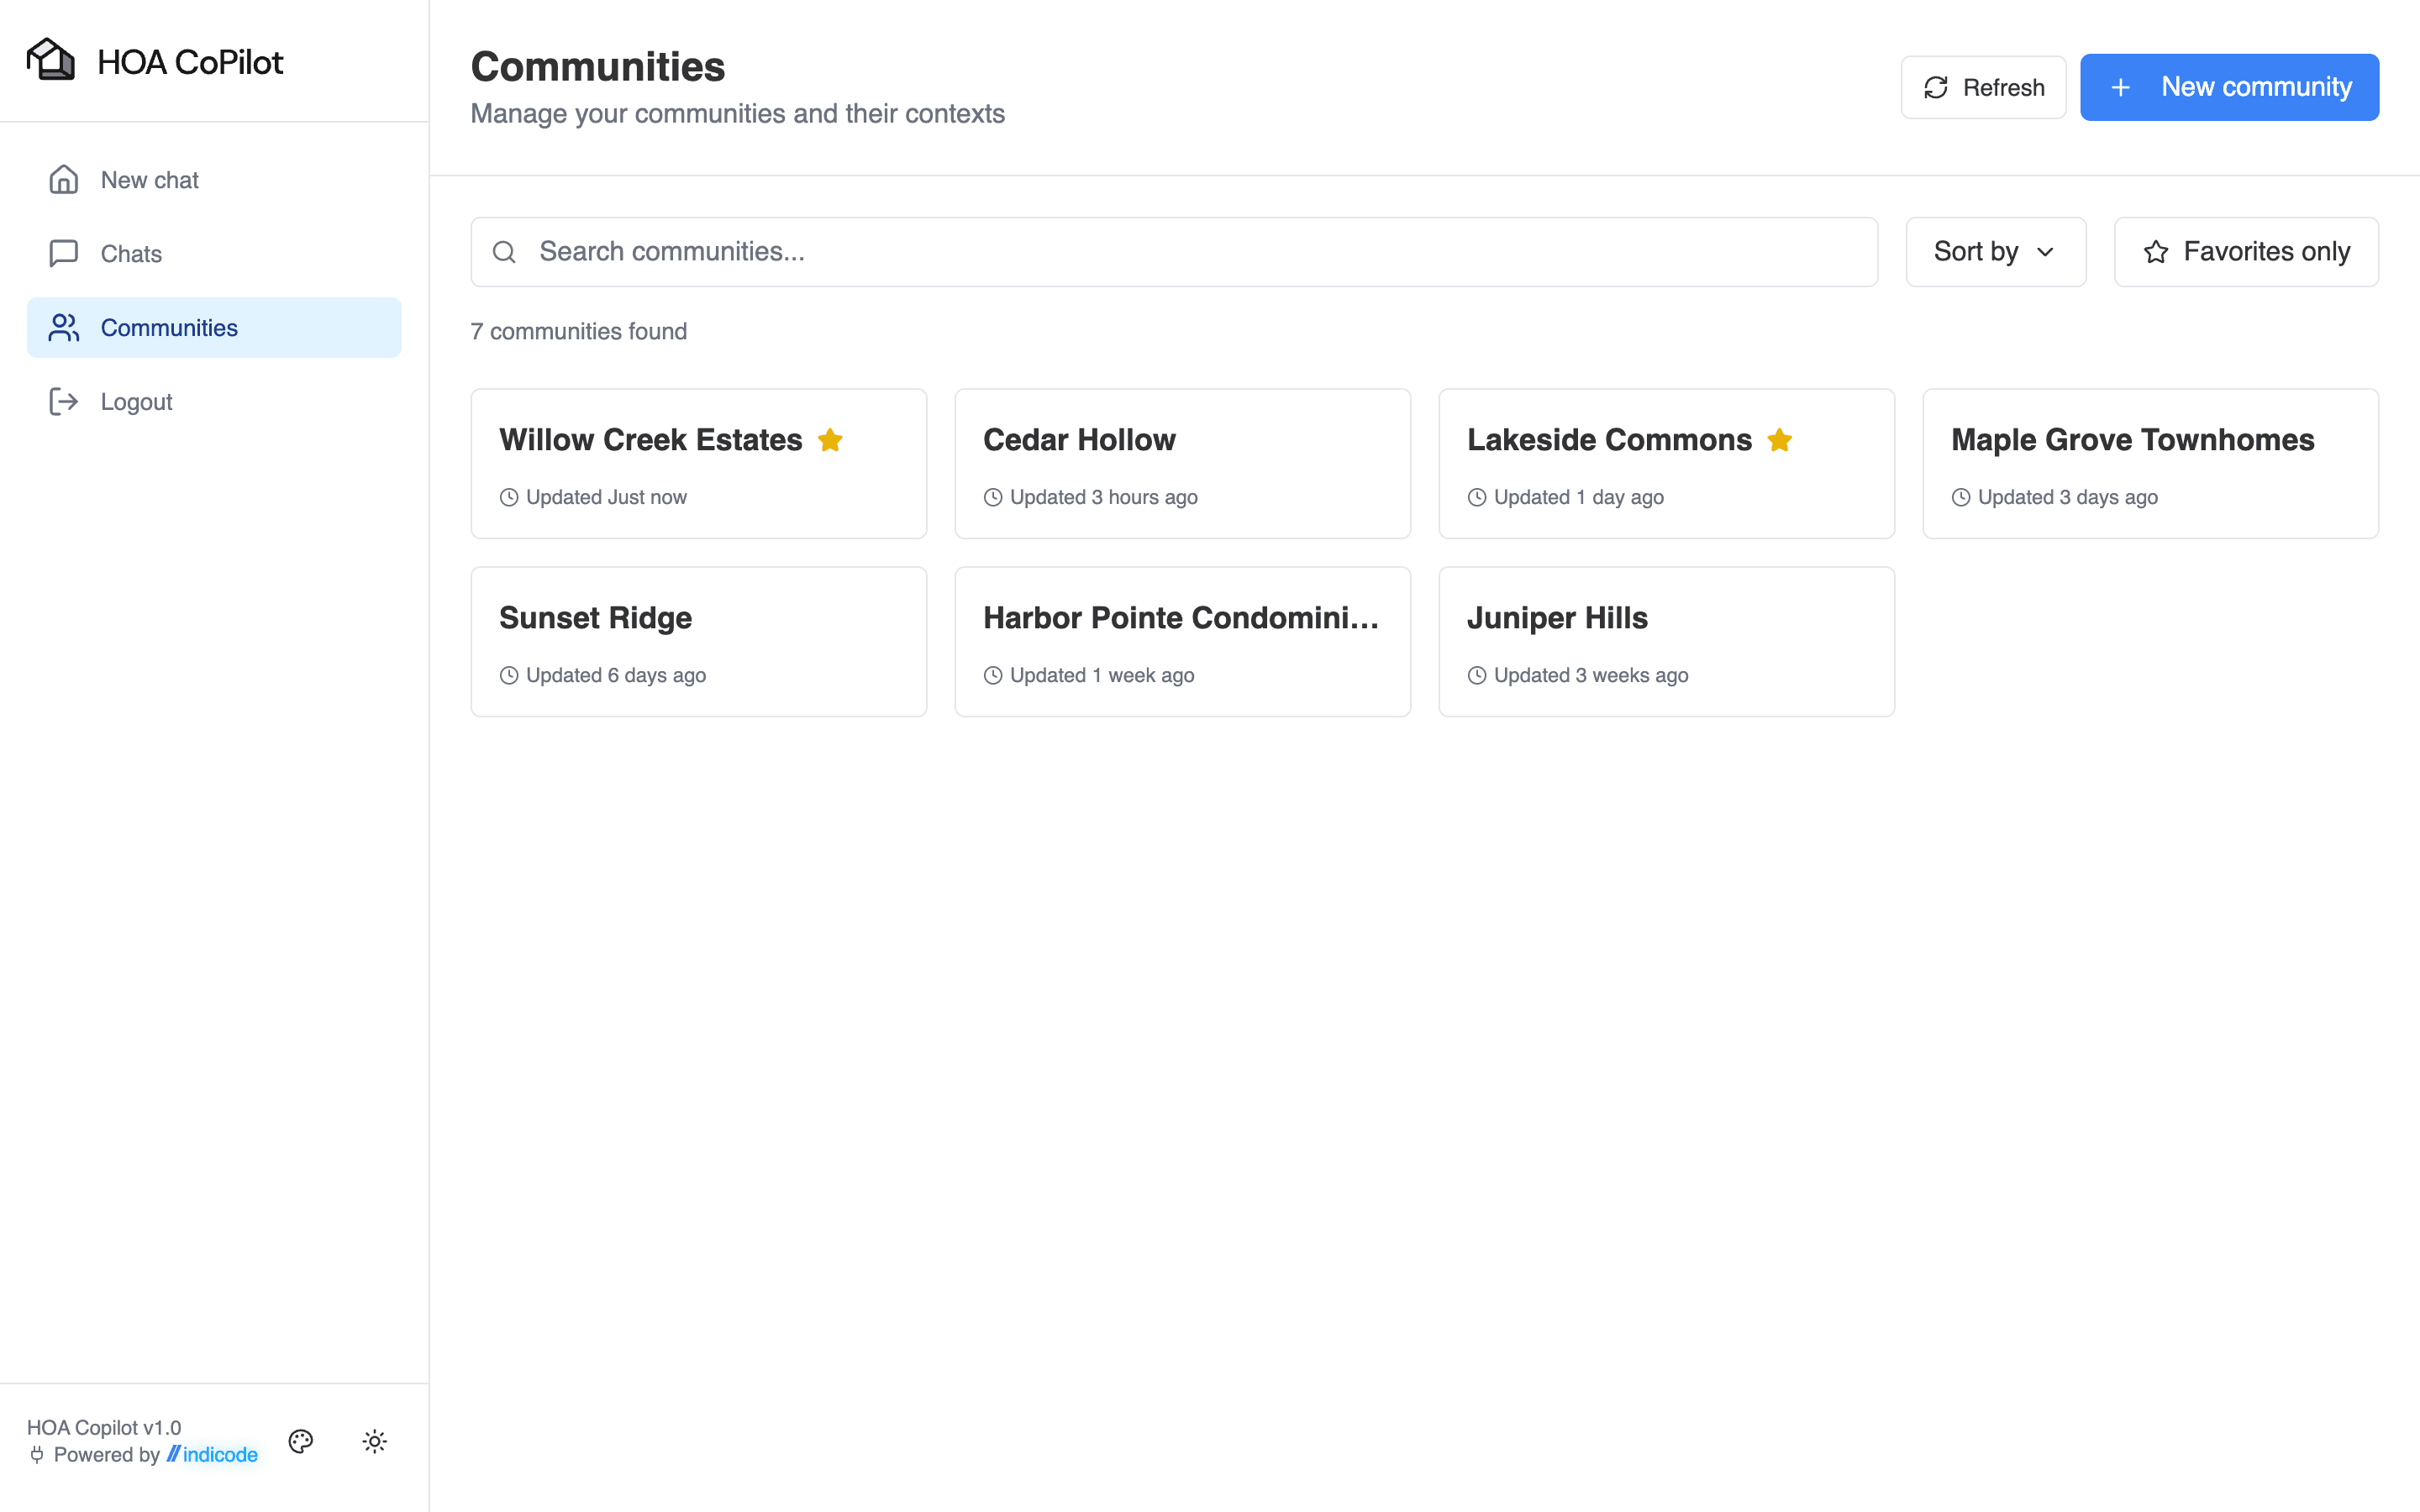The image size is (2420, 1512).
Task: Click clock icon on Sunset Ridge card
Action: click(x=509, y=675)
